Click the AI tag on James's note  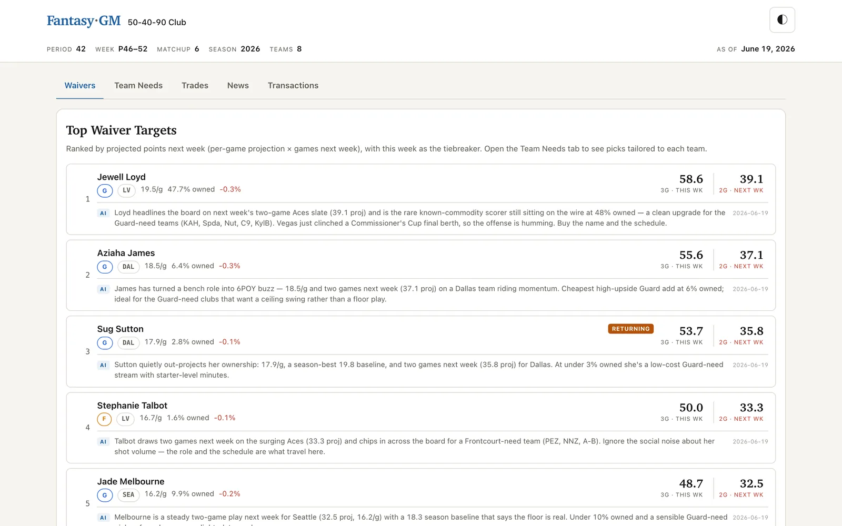103,289
